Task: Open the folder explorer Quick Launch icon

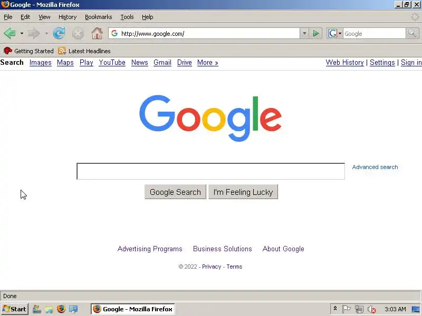Action: [49, 309]
